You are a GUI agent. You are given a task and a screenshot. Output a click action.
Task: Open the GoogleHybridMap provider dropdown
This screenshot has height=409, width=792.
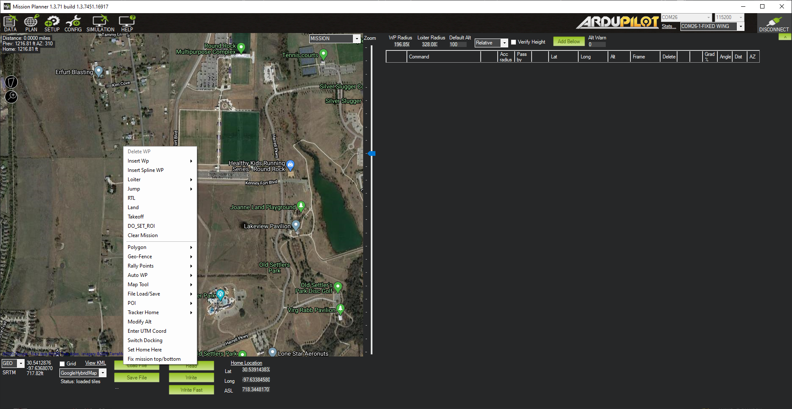pyautogui.click(x=103, y=373)
